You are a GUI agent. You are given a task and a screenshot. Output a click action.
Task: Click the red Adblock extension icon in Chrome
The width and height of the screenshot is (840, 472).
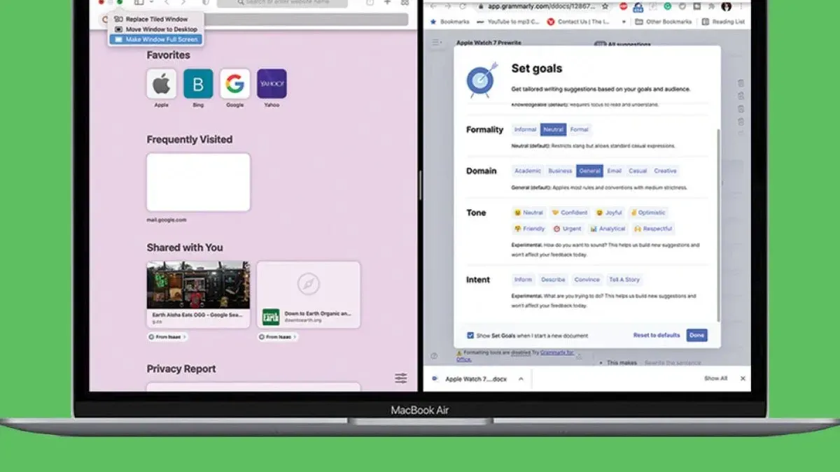(x=622, y=6)
